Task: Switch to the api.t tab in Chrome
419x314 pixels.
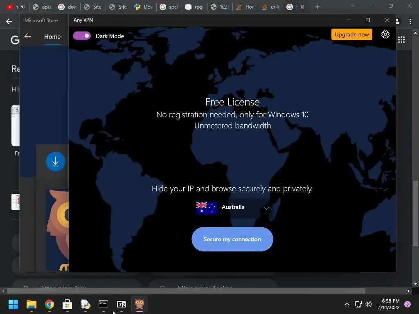Action: (x=42, y=7)
